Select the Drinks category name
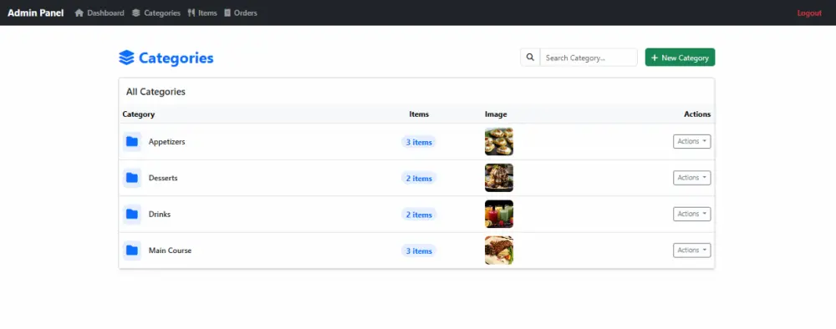Image resolution: width=836 pixels, height=329 pixels. pos(160,214)
